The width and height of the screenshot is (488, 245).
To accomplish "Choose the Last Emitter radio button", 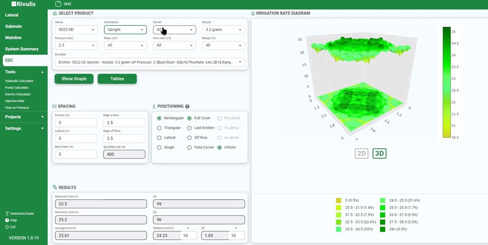I will pyautogui.click(x=189, y=128).
